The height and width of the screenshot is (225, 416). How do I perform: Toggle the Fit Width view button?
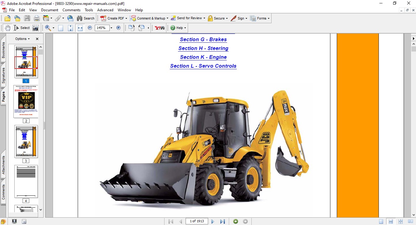80,28
